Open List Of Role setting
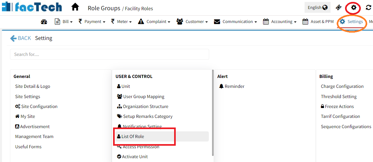Viewport: 373px width, 162px height. click(x=132, y=136)
